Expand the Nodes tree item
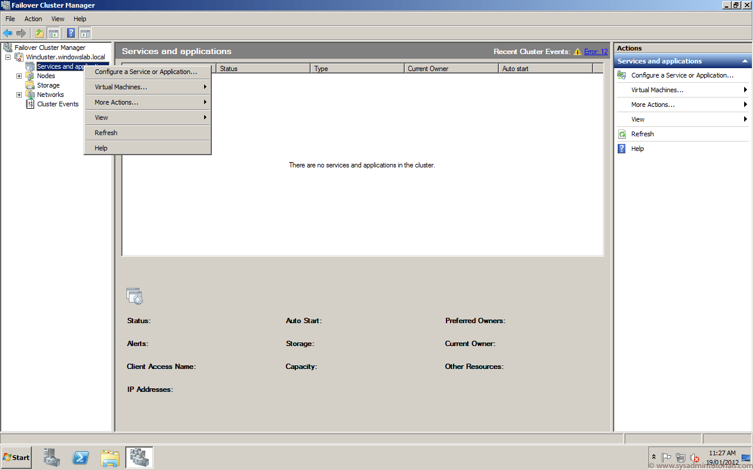This screenshot has width=753, height=470. tap(19, 76)
